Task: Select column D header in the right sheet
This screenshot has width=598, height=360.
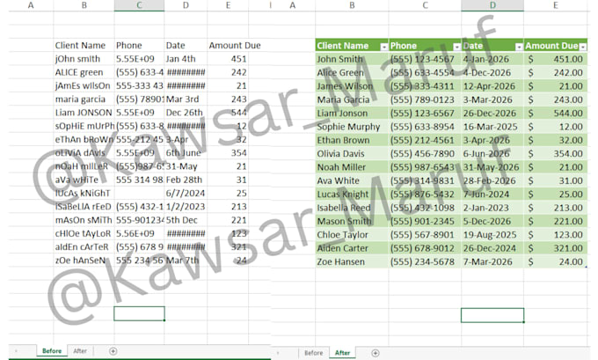Action: tap(492, 5)
